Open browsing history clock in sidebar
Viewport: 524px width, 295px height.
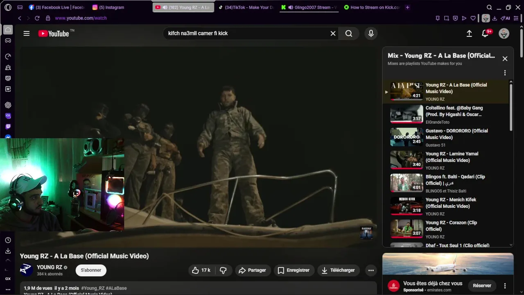[8, 240]
